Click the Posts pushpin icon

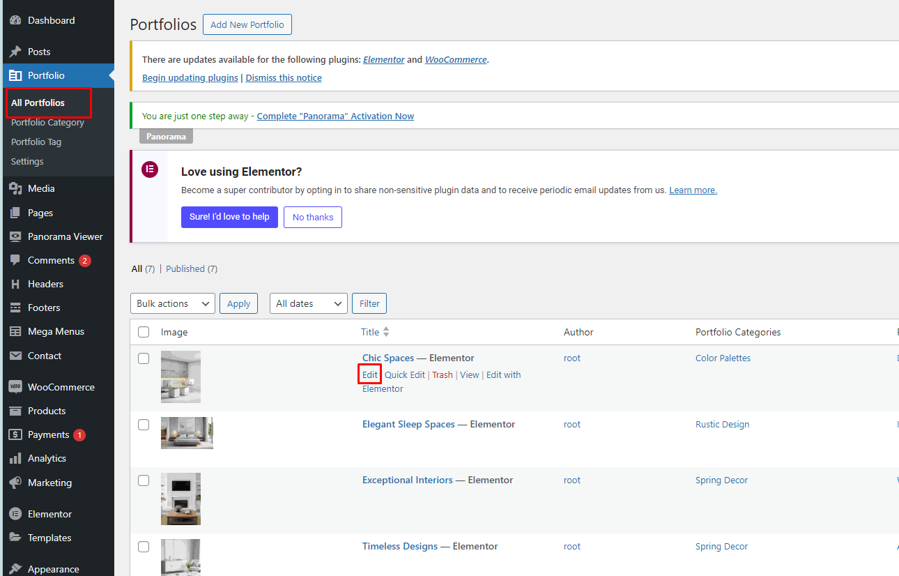[x=15, y=52]
